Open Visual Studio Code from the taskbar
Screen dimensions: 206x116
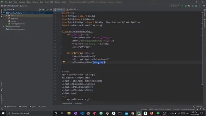pos(82,113)
